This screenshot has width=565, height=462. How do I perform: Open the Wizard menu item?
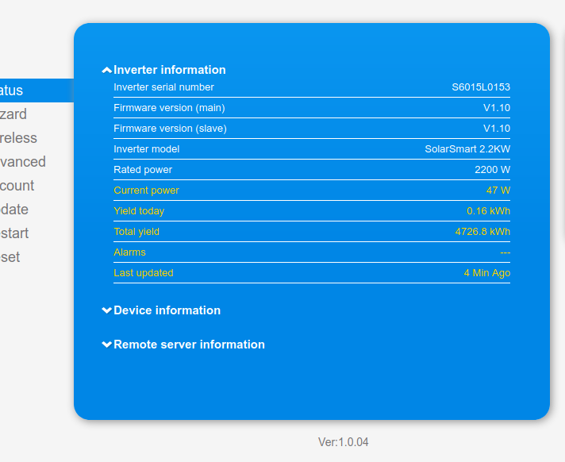coord(14,114)
